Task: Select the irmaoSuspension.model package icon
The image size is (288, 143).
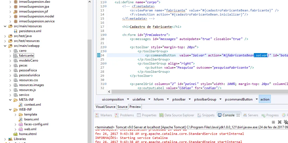Action: pos(16,16)
